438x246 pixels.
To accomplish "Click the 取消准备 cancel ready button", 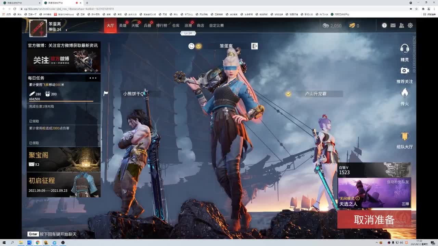I will pos(374,220).
